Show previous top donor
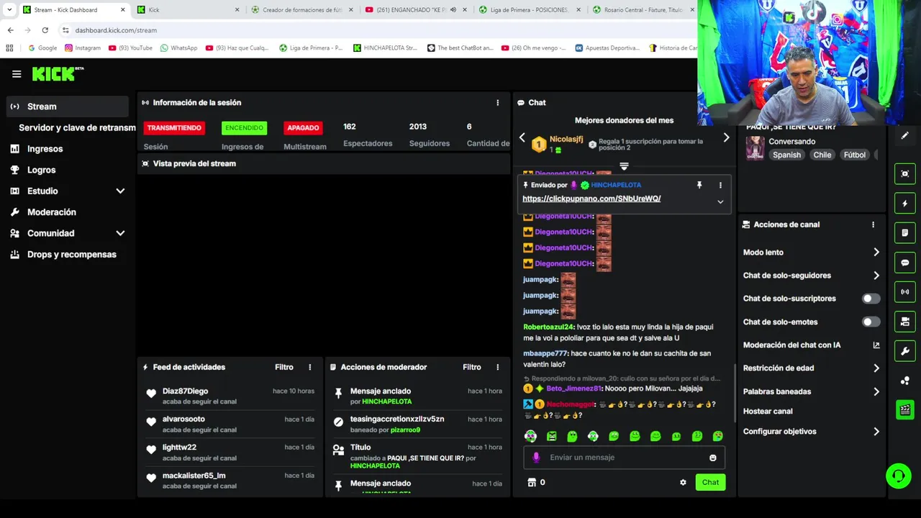 (522, 138)
